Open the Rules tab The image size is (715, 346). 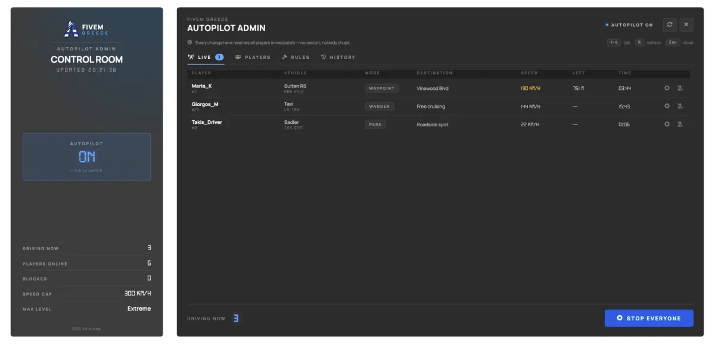pyautogui.click(x=296, y=57)
